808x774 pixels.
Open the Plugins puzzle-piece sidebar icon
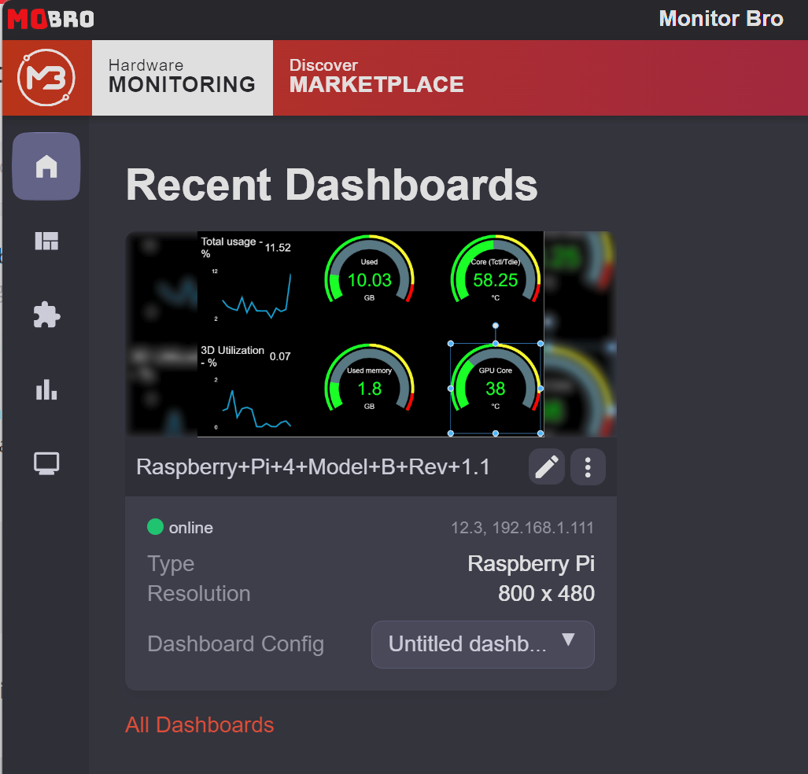(46, 315)
